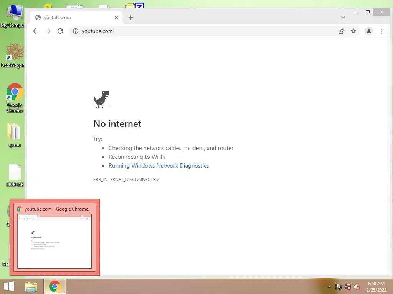Select the Google Chrome desktop shortcut
393x294 pixels.
15,98
